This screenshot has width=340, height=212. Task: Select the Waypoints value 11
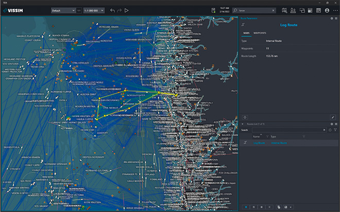pyautogui.click(x=267, y=48)
